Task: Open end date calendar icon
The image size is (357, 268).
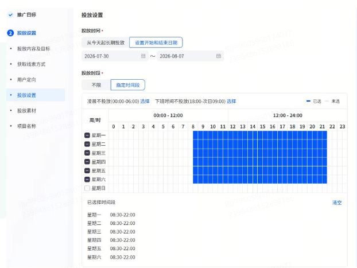Action: click(218, 56)
